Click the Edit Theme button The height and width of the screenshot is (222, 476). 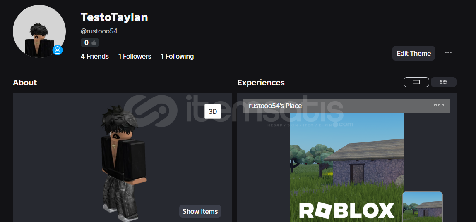click(x=414, y=53)
